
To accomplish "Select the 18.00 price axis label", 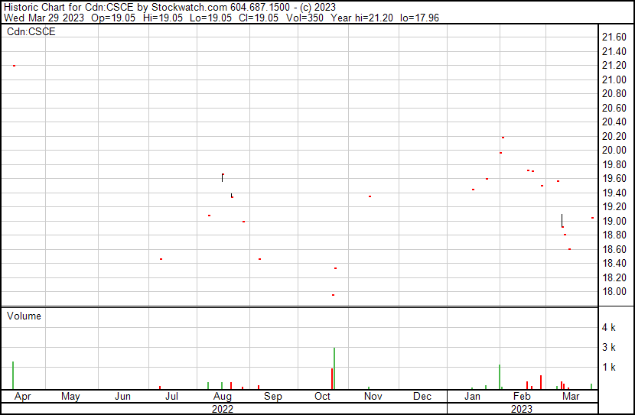I will (x=614, y=292).
